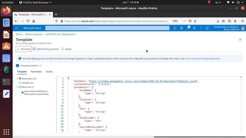Show Applications grid in dock
Image resolution: width=246 pixels, height=138 pixels.
[x=6, y=132]
